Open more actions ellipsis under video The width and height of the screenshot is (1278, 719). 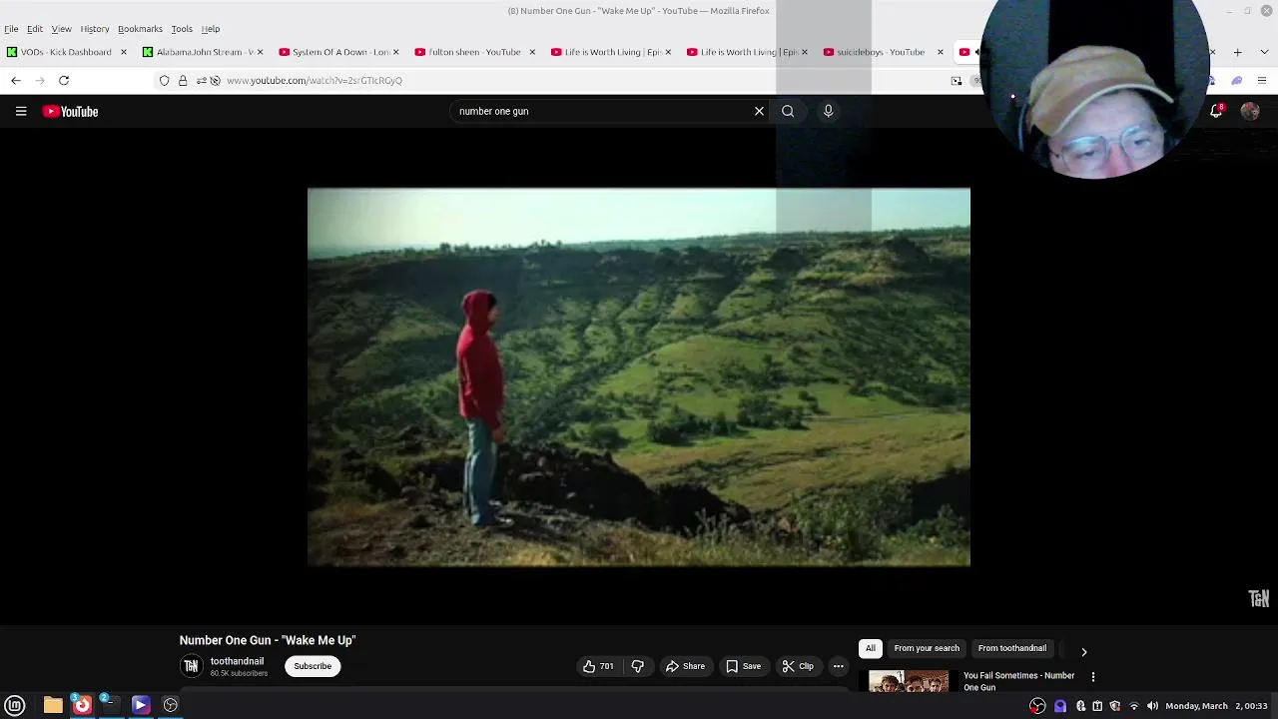pyautogui.click(x=839, y=666)
